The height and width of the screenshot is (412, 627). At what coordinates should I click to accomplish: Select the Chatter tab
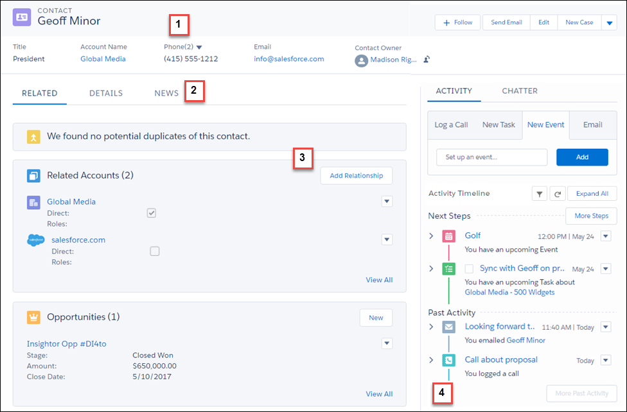(520, 91)
